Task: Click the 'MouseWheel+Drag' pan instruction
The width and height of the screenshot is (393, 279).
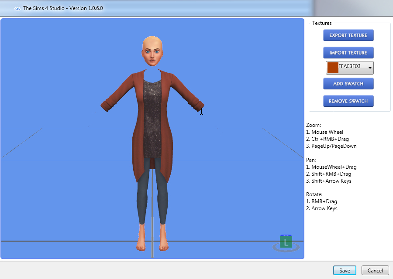Action: pos(334,167)
